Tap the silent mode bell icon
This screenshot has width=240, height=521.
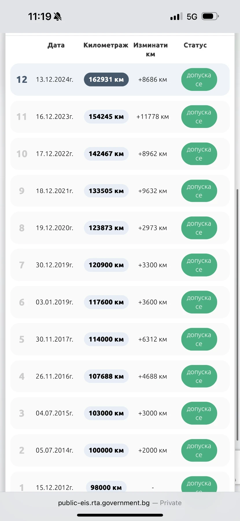58,16
